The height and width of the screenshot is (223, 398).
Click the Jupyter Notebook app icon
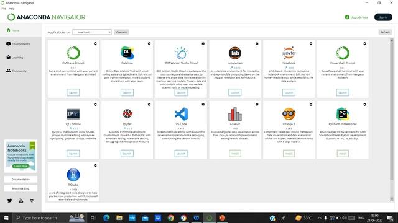tap(289, 53)
